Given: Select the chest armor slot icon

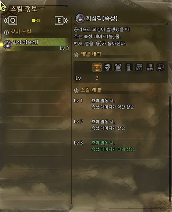Looking at the screenshot, I should pos(118,67).
